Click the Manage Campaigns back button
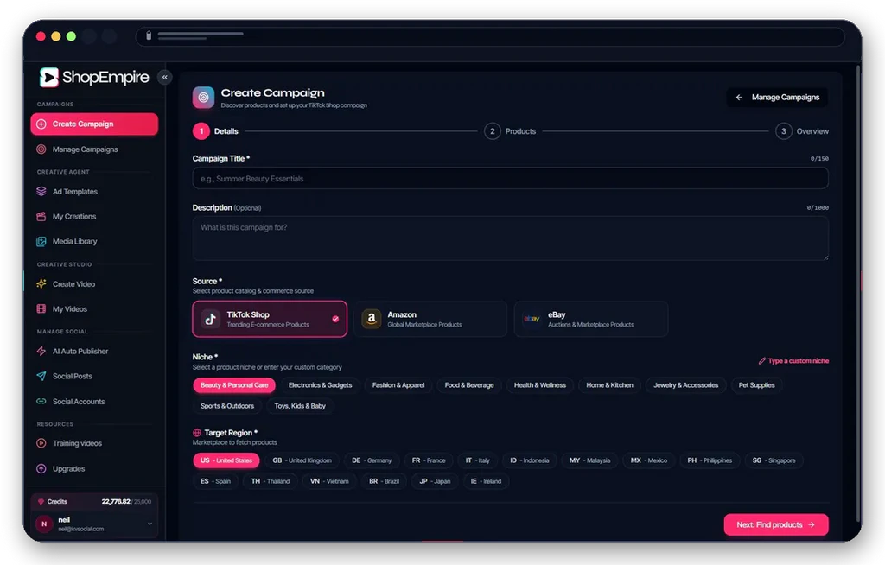The height and width of the screenshot is (565, 885). click(x=777, y=98)
